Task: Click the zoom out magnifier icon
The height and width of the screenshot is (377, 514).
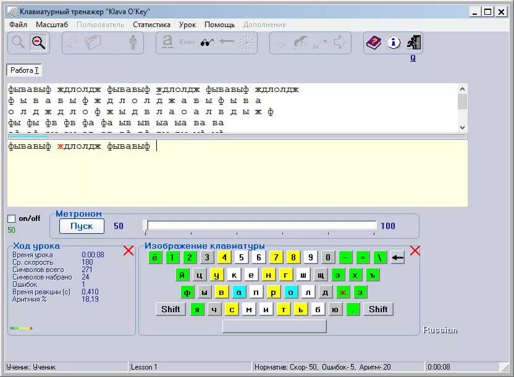Action: [38, 43]
